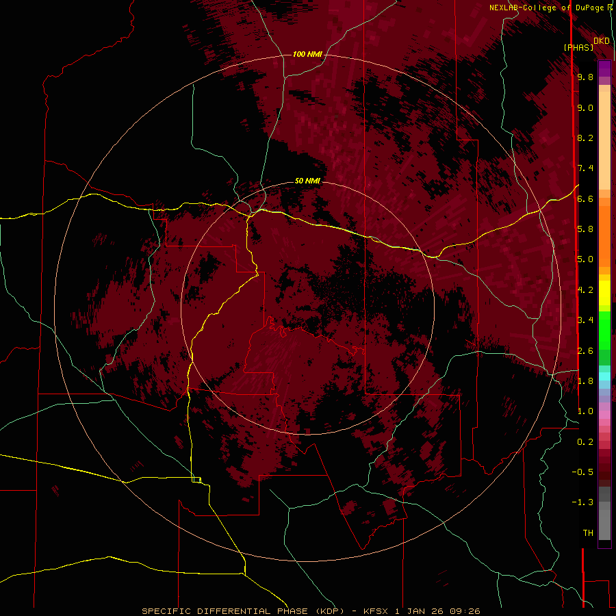The width and height of the screenshot is (616, 616).
Task: Click the cyan swatch in the legend
Action: point(604,376)
